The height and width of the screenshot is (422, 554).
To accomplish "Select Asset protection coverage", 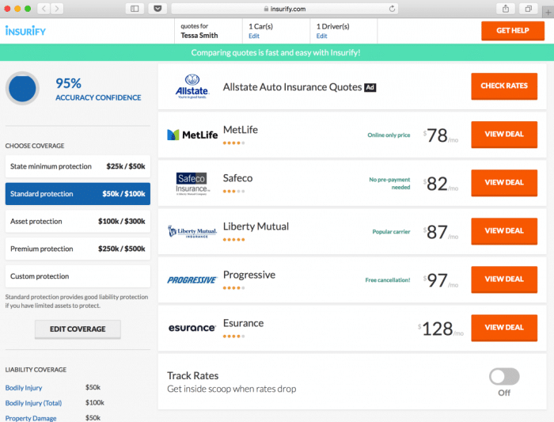I will [x=78, y=221].
